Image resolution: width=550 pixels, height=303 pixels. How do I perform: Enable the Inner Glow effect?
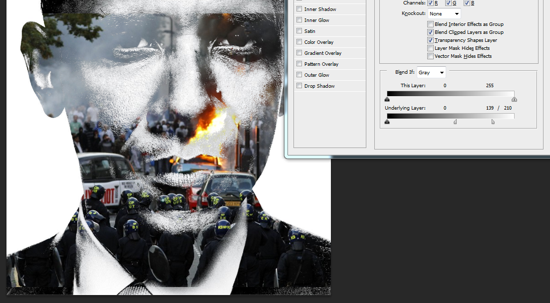299,20
